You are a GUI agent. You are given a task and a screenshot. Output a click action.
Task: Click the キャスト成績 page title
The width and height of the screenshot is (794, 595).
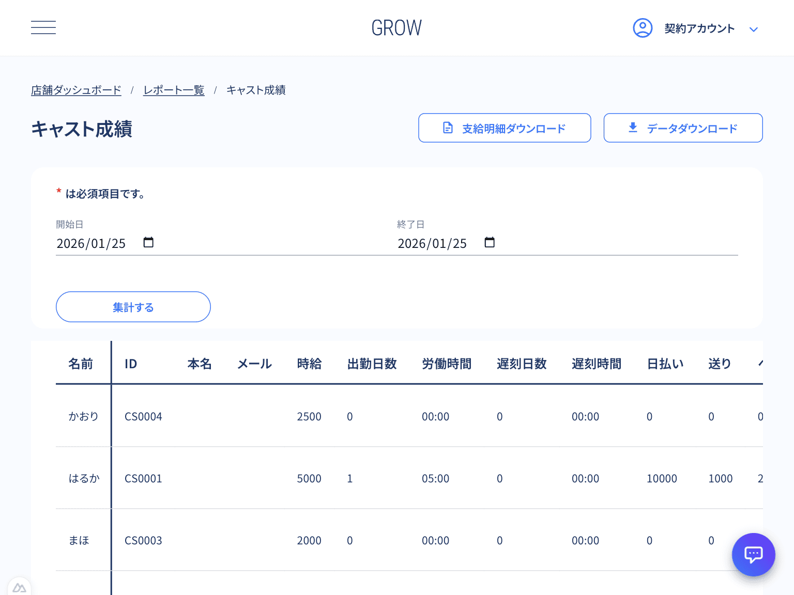coord(81,130)
